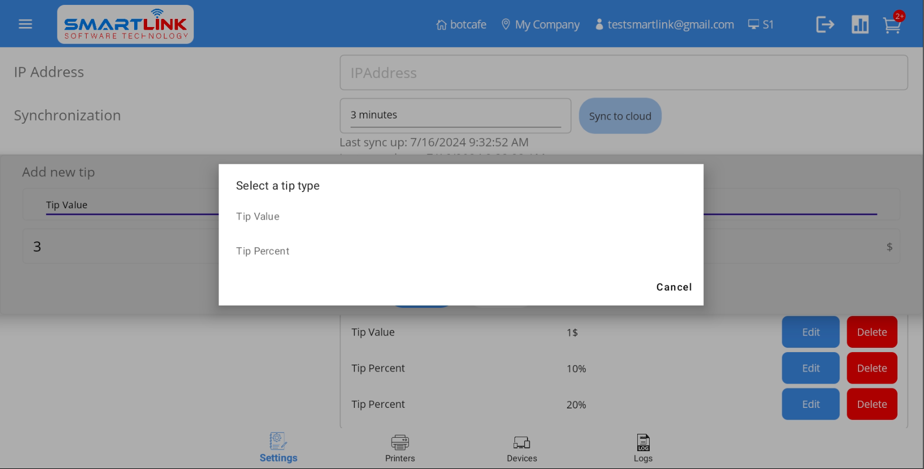The width and height of the screenshot is (924, 469).
Task: Choose Tip Percent in the dialog
Action: (263, 251)
